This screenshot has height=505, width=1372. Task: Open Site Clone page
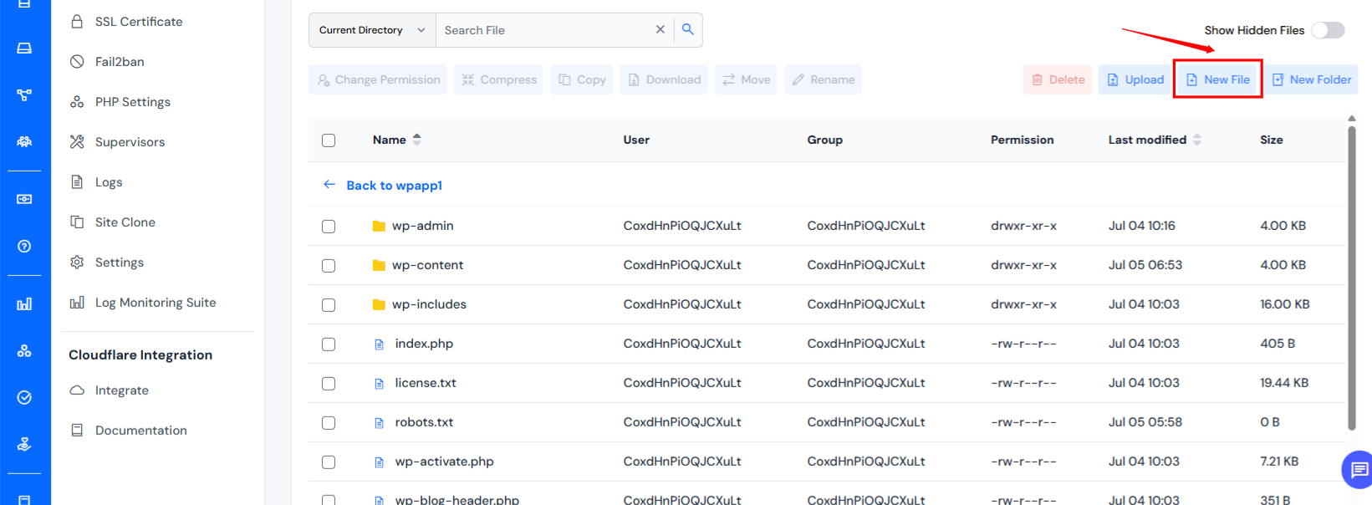[x=125, y=222]
